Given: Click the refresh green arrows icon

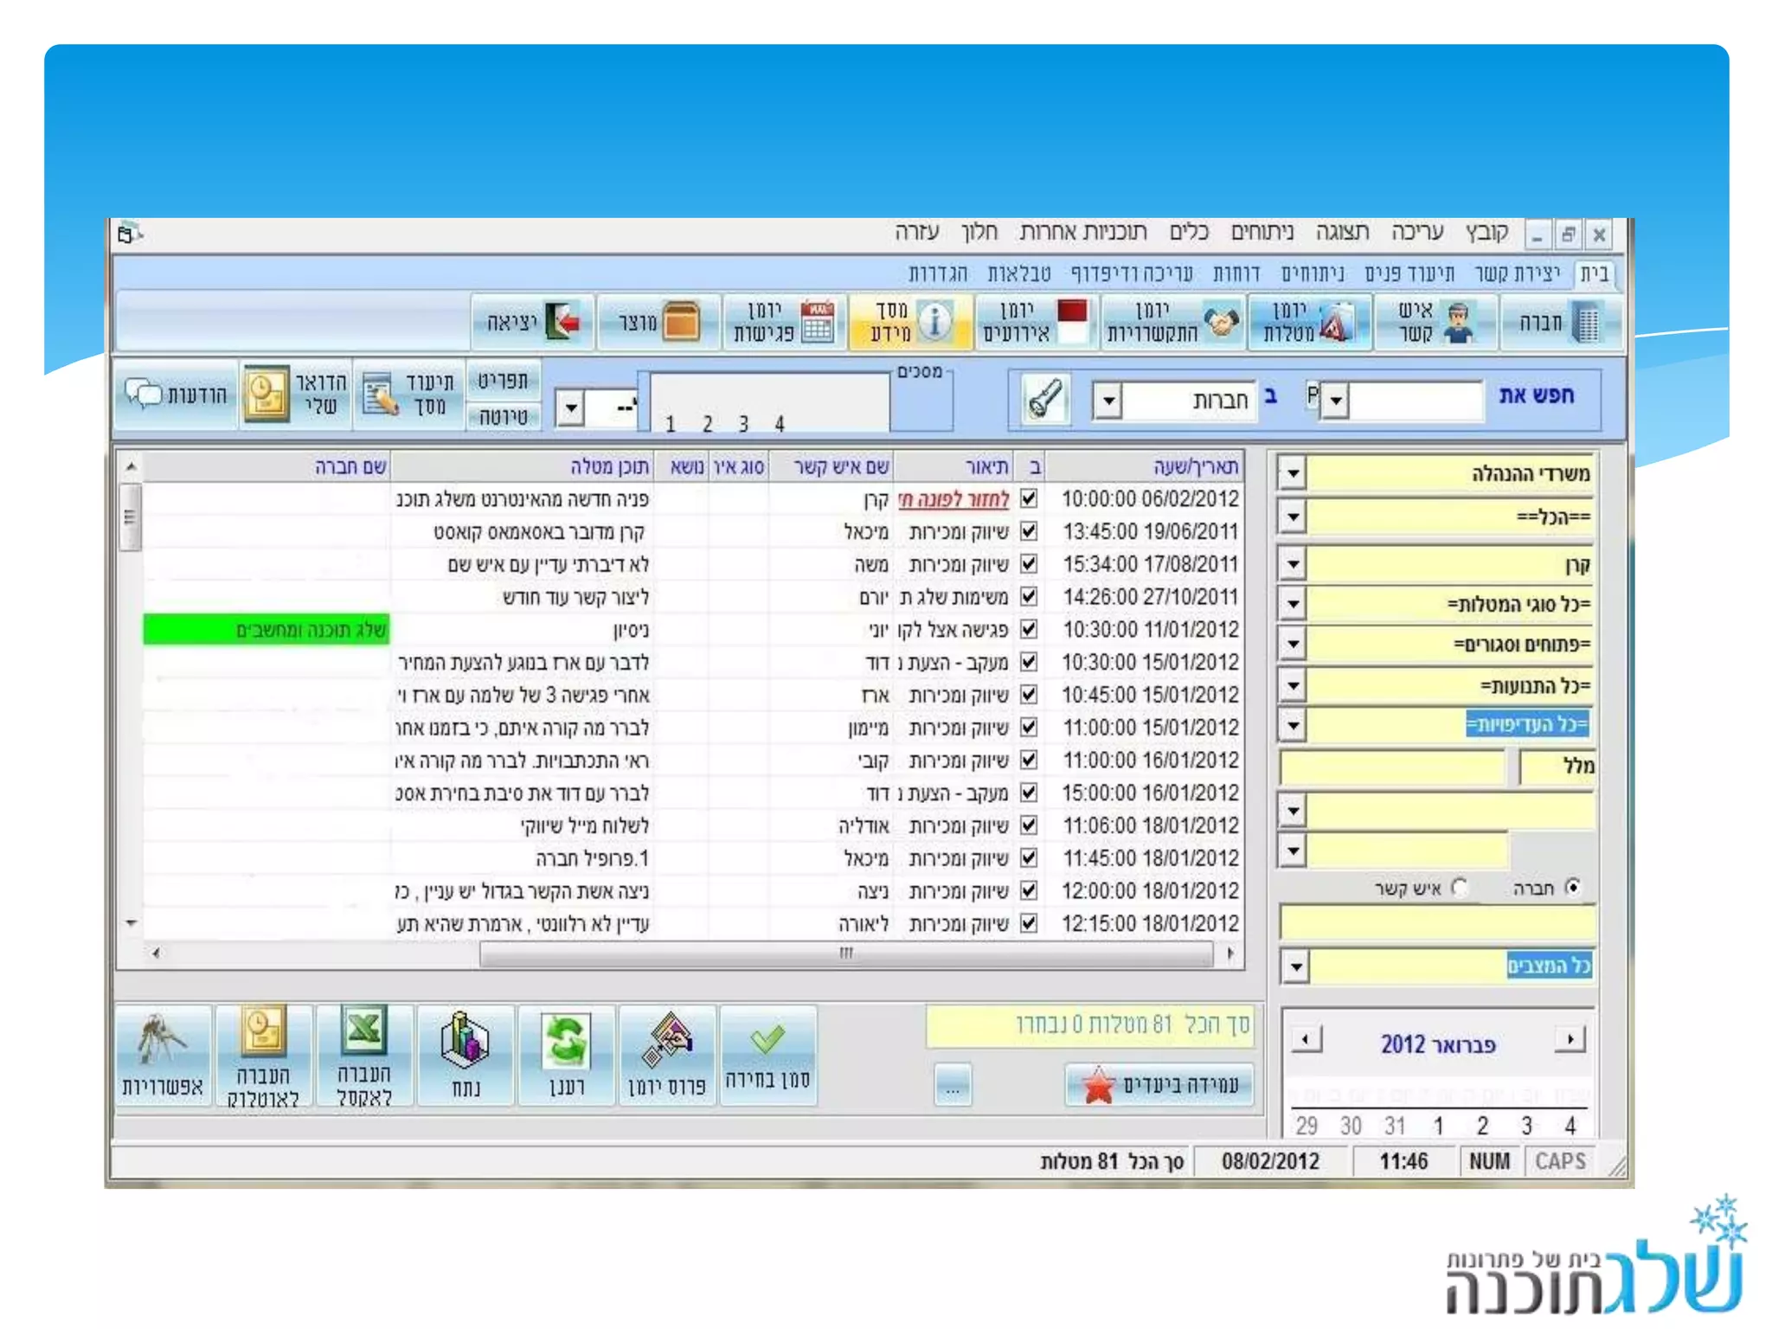Looking at the screenshot, I should point(566,1041).
